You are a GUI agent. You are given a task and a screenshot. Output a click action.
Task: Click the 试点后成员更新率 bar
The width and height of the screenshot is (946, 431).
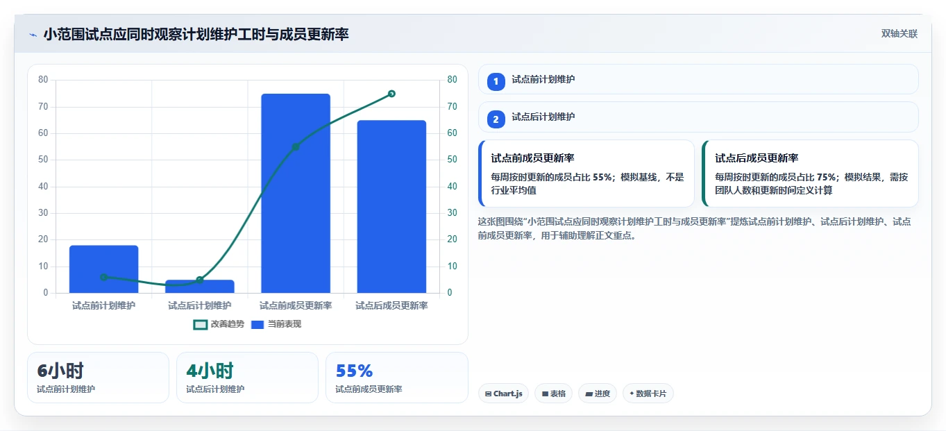coord(391,207)
